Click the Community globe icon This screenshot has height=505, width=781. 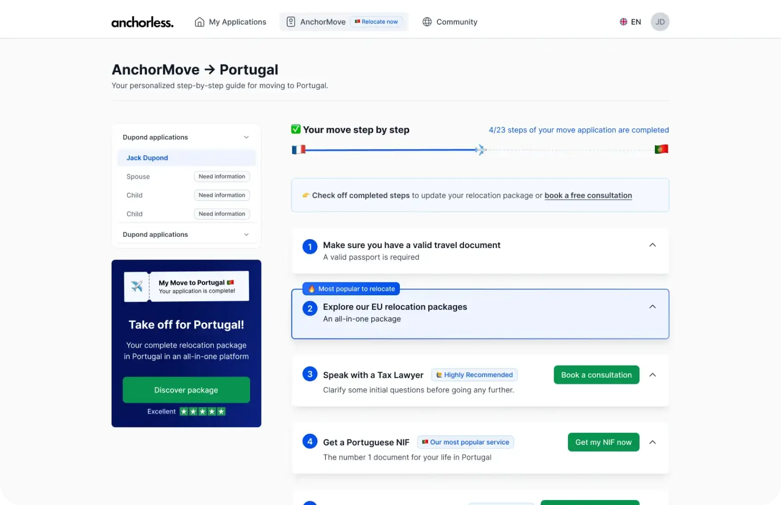427,22
